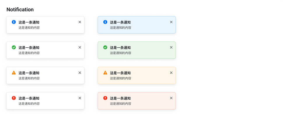The image size is (283, 115).
Task: Close the white warning notification
Action: (x=80, y=73)
